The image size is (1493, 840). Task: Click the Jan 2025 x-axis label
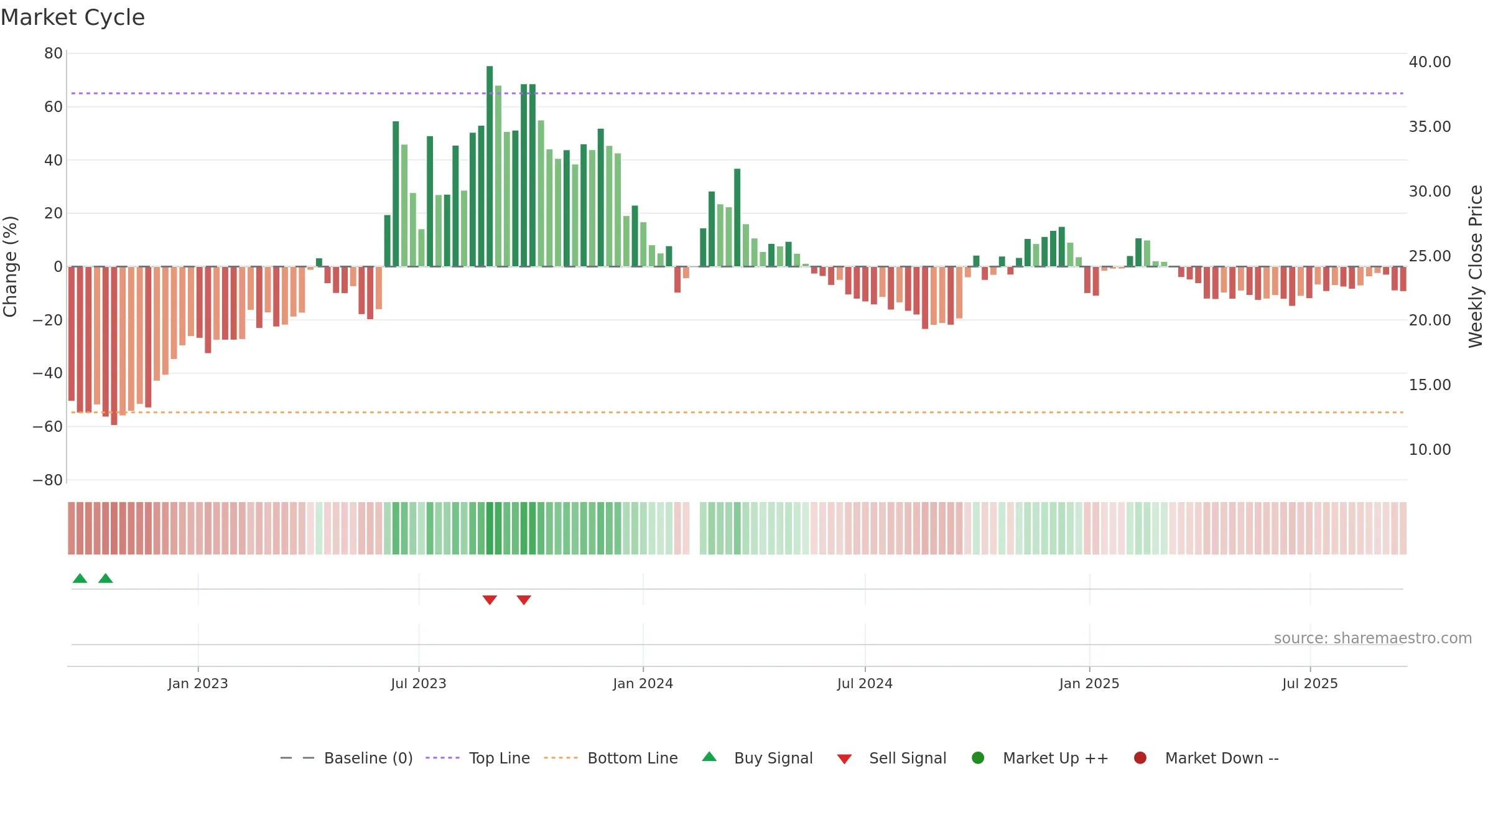pyautogui.click(x=1089, y=684)
